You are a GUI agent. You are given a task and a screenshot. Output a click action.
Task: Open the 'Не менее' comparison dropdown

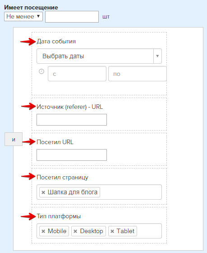coord(23,16)
